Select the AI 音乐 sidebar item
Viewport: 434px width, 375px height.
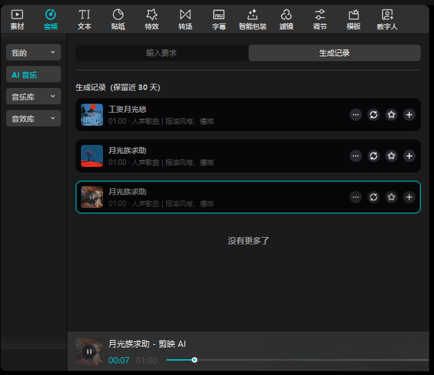(x=34, y=74)
